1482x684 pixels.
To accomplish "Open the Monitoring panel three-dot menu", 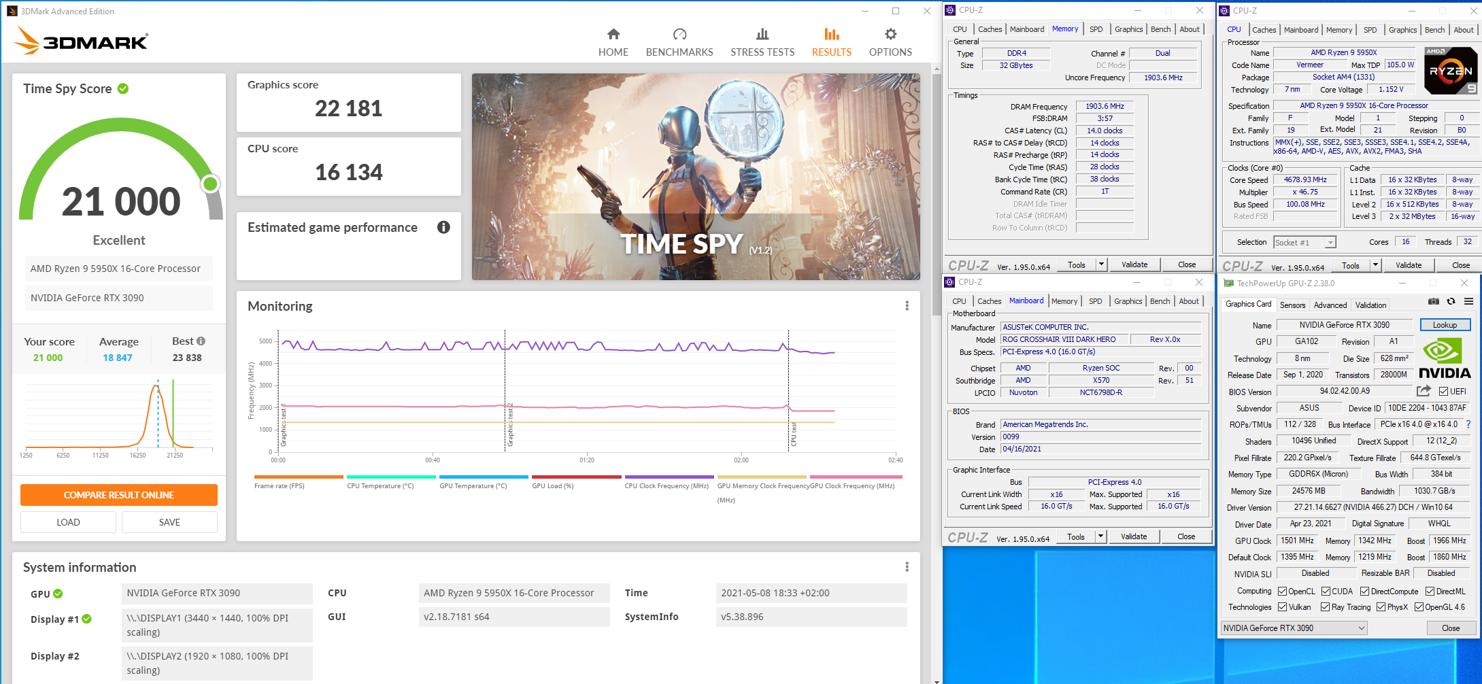I will coord(907,306).
